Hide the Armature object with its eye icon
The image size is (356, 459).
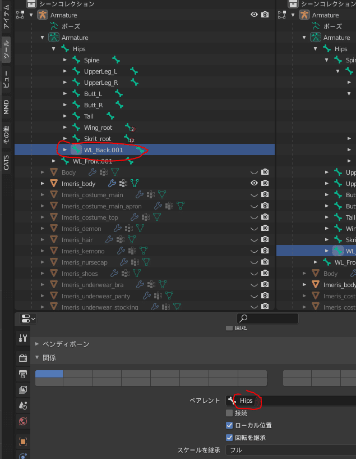[x=254, y=15]
